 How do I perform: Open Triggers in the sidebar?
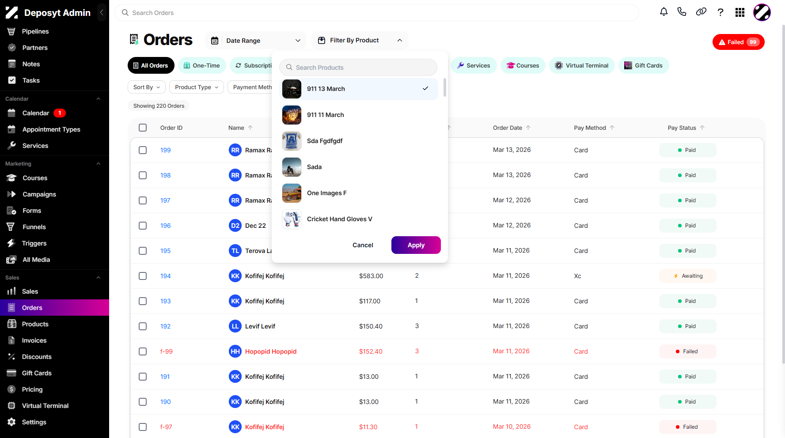click(34, 243)
